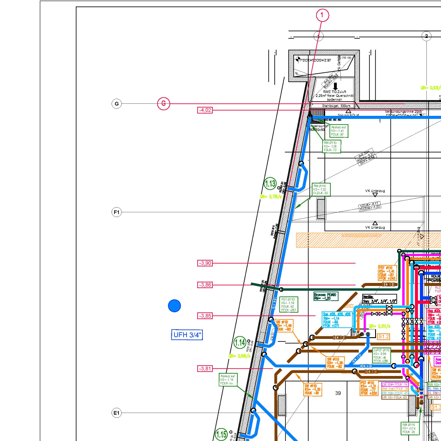Select the green downpipe marker 1.13

click(x=270, y=184)
